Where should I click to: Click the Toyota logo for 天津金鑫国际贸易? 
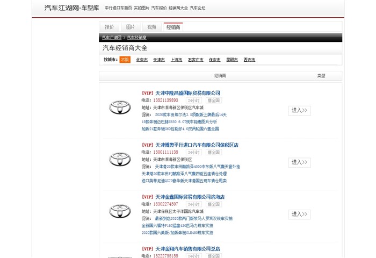pyautogui.click(x=120, y=211)
